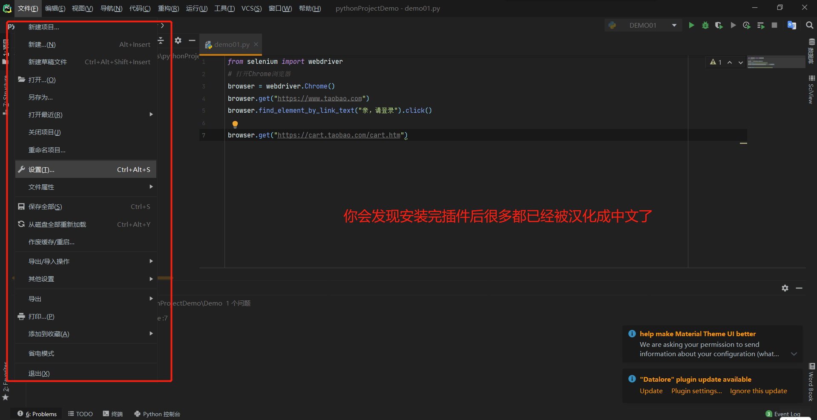Choose 保存全部 menu entry
Viewport: 817px width, 420px height.
pos(86,206)
